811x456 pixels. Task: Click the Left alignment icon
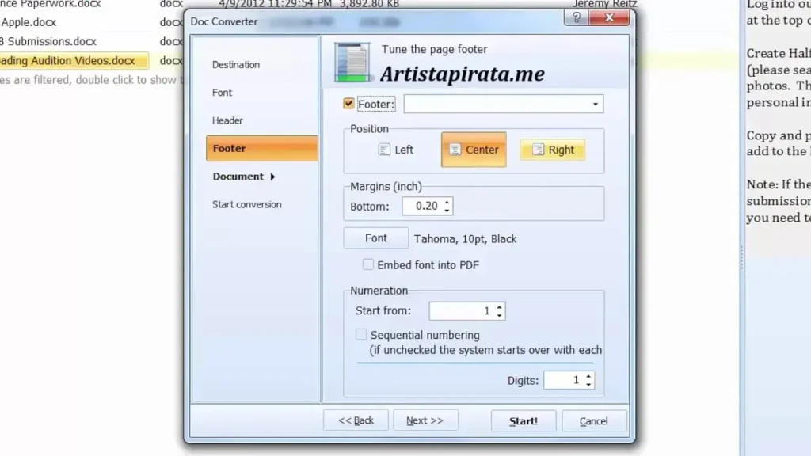[x=384, y=150]
